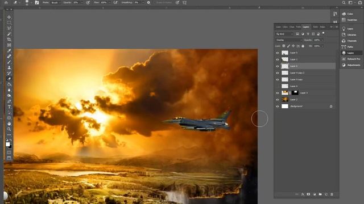Click Create new group folder button

320,194
